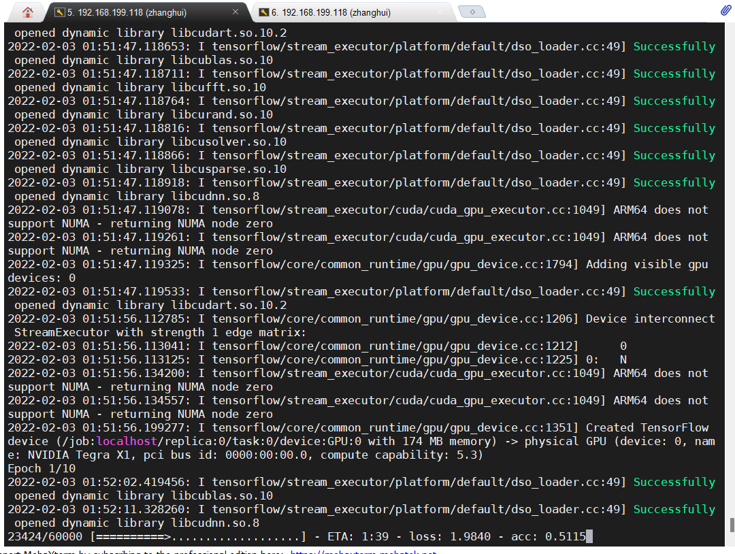Close tab 5 with its X
The height and width of the screenshot is (554, 735).
click(235, 12)
